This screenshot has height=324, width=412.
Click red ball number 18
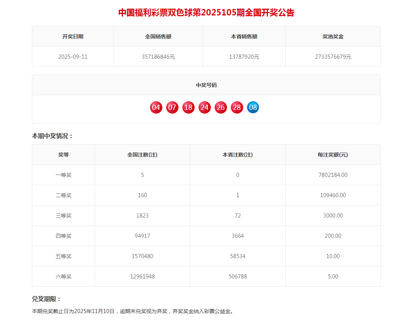(x=188, y=107)
